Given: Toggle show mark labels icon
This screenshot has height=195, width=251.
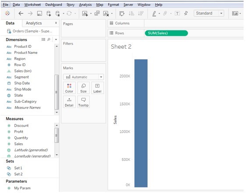Looking at the screenshot, I should coord(177,13).
